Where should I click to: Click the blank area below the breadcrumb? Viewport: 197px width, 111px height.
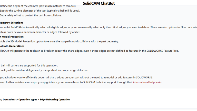pyautogui.click(x=98, y=105)
